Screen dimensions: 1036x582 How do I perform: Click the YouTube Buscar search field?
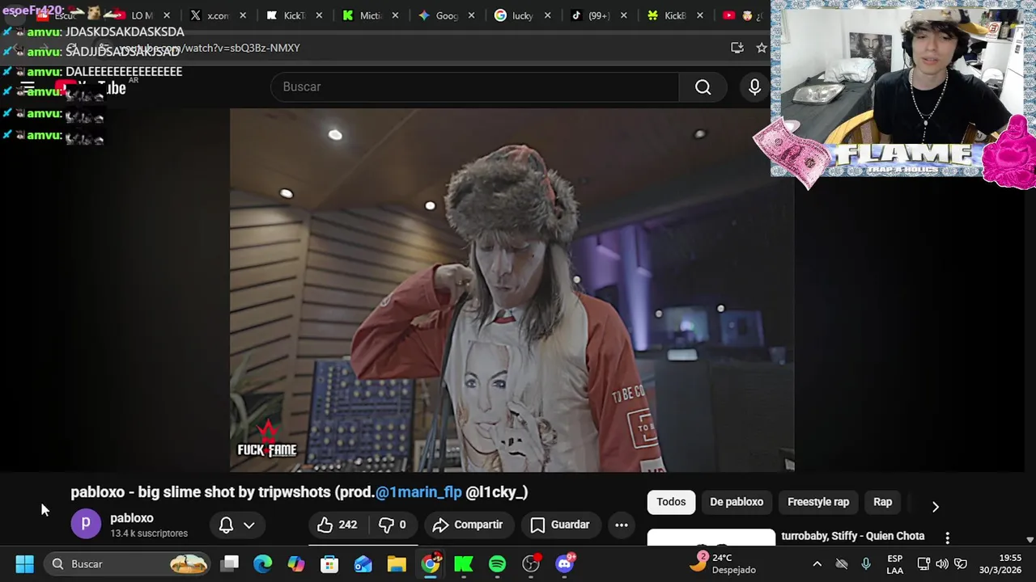pos(474,87)
